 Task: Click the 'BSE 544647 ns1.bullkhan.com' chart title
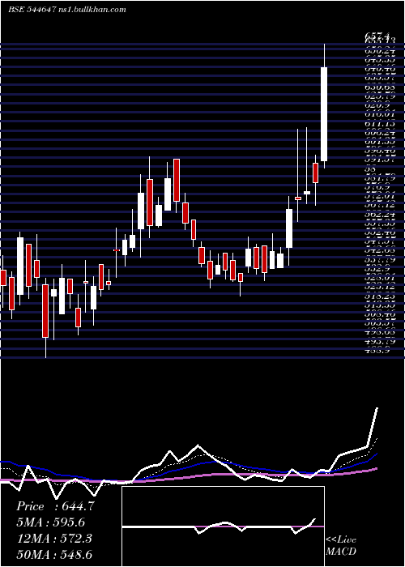pyautogui.click(x=67, y=10)
